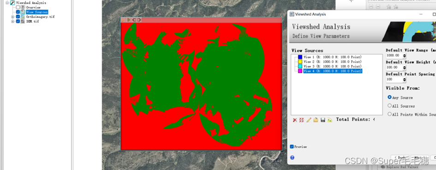Click the green play arrow on preview portal
Image resolution: width=436 pixels, height=170 pixels.
click(129, 20)
